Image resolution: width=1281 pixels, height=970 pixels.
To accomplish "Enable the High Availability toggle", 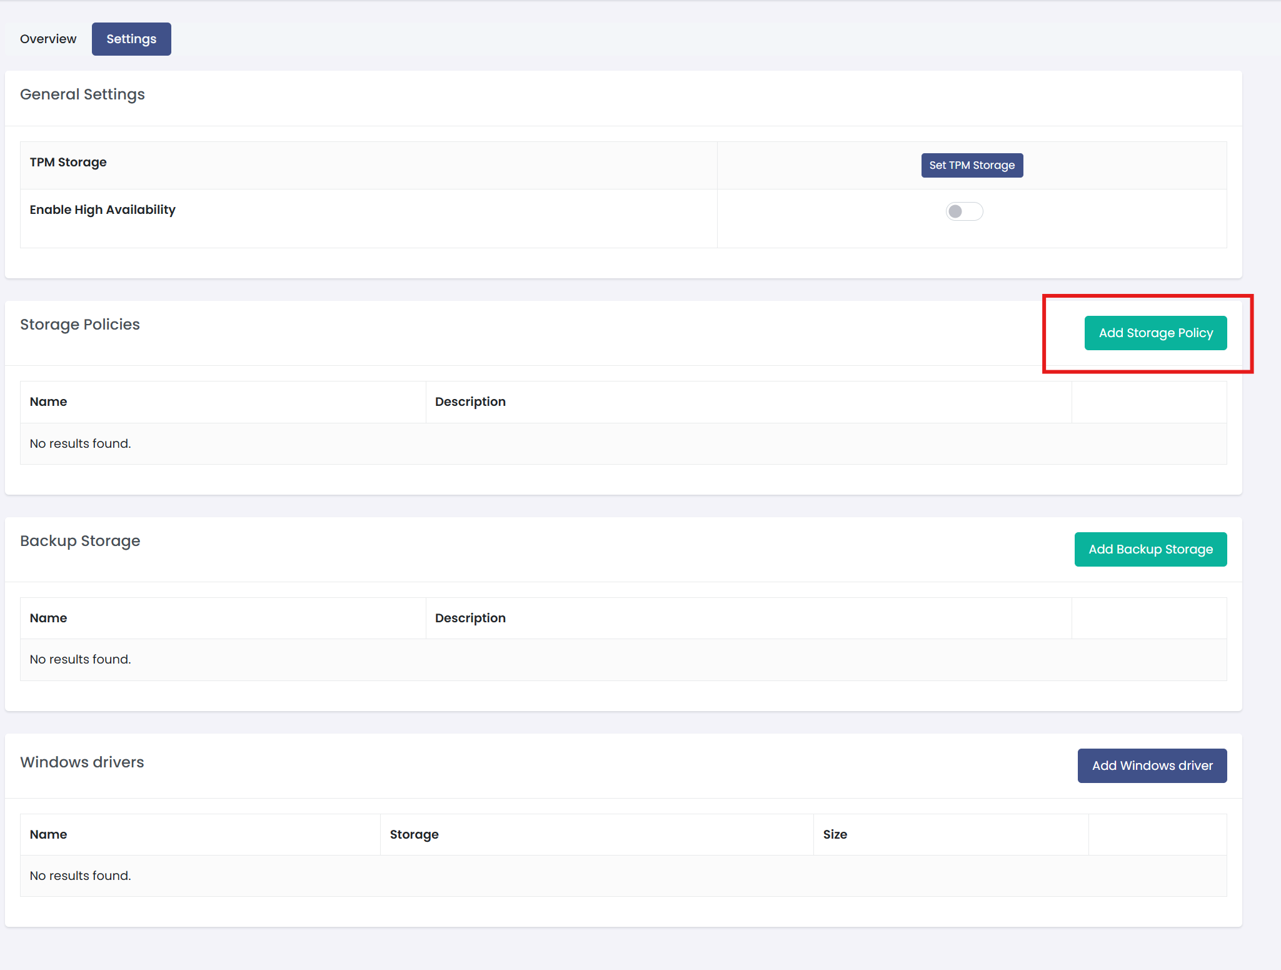I will click(964, 211).
